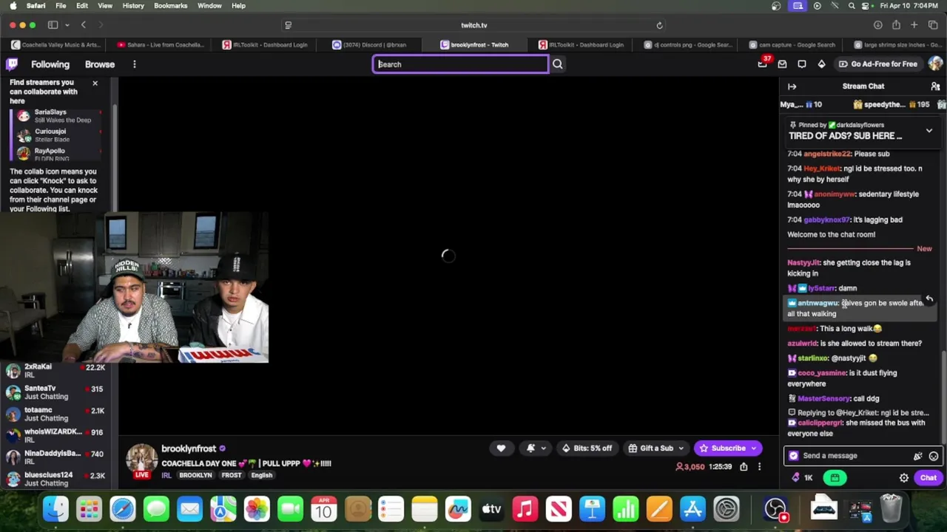Open the more options dots beside Browse
The height and width of the screenshot is (532, 947).
pyautogui.click(x=135, y=64)
